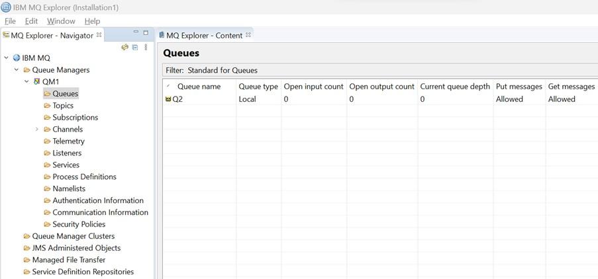The height and width of the screenshot is (279, 598).
Task: Sort by the Put messages column
Action: click(519, 87)
